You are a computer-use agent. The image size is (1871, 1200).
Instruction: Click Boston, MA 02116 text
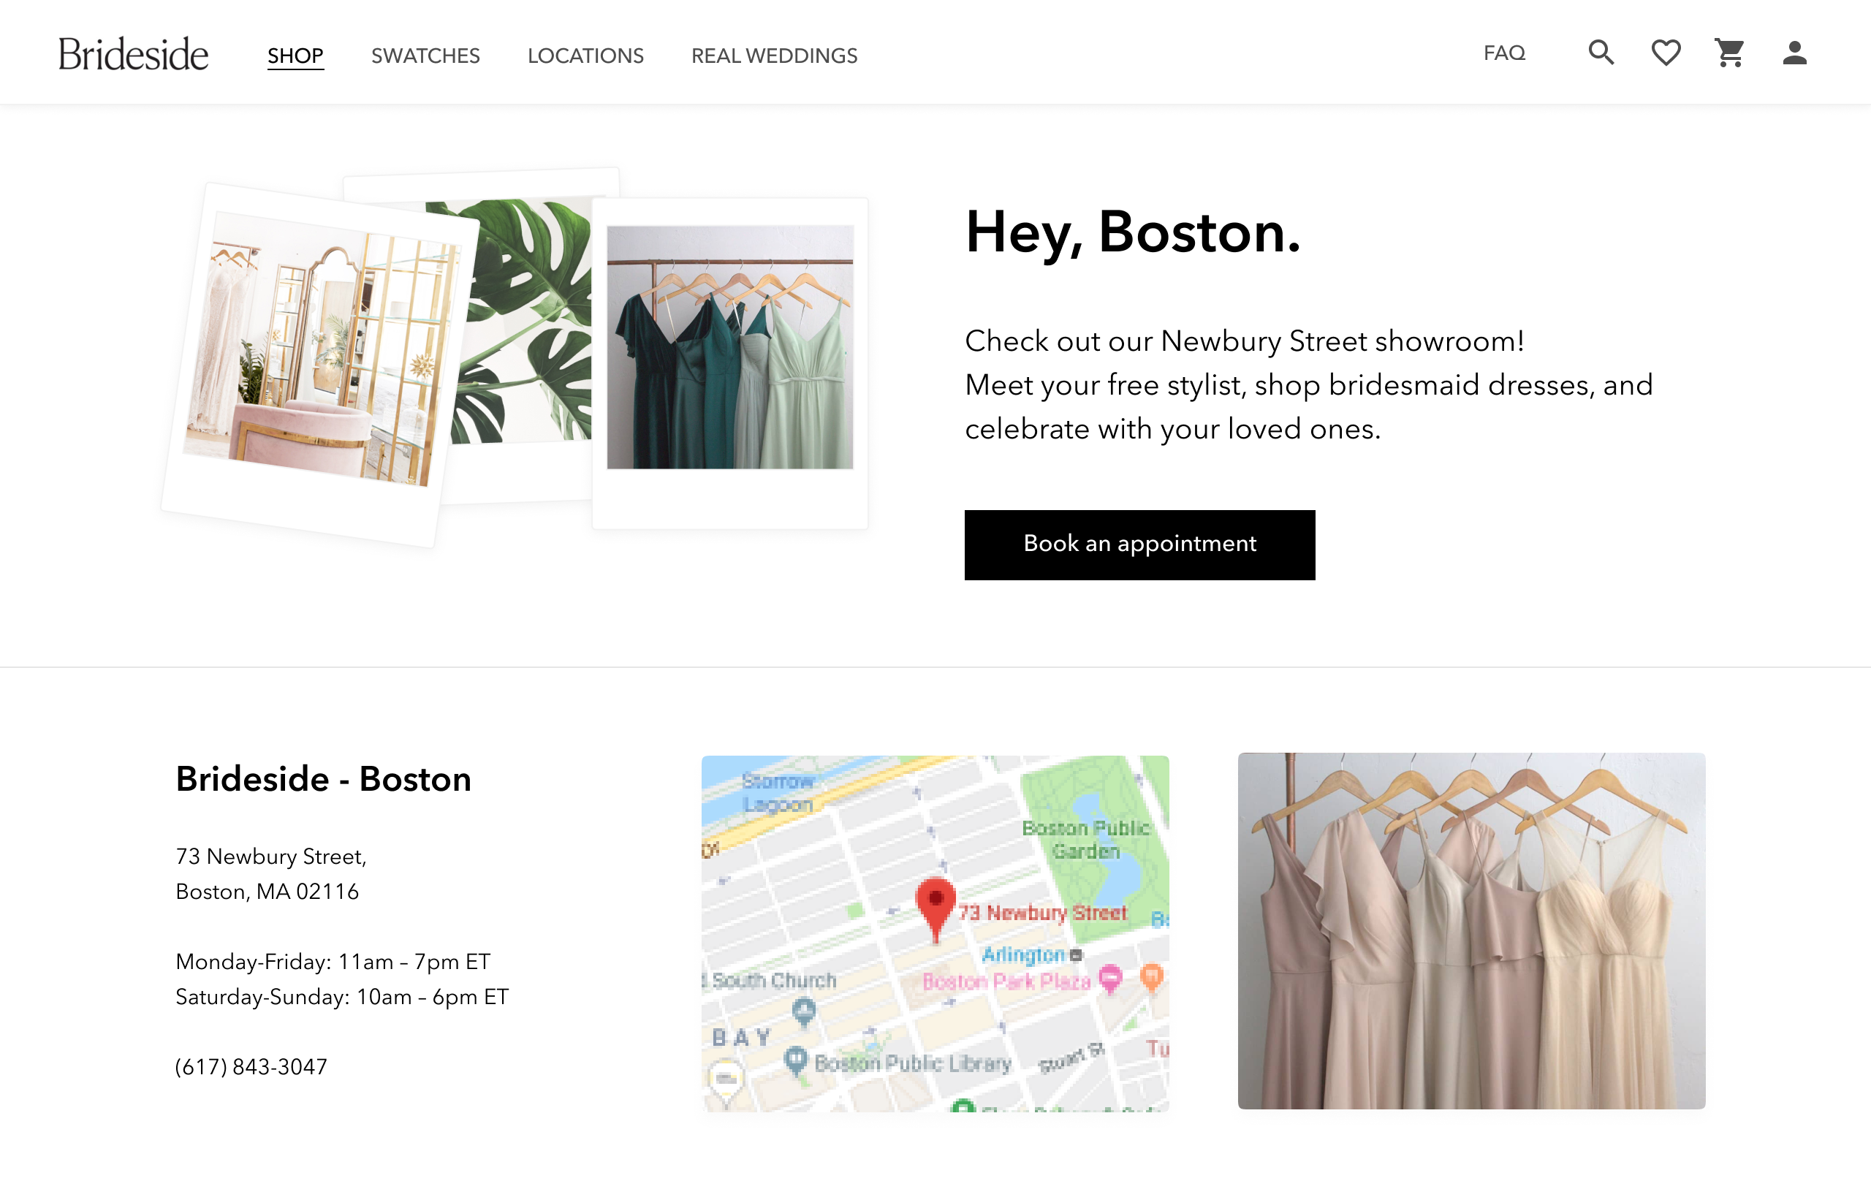tap(267, 892)
